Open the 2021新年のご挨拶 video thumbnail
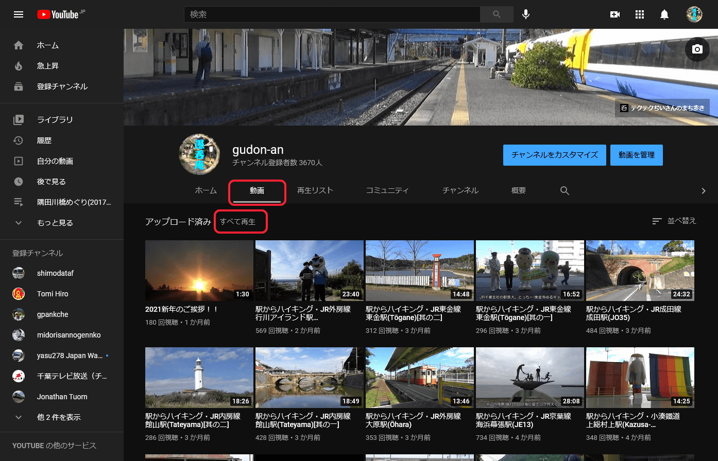The width and height of the screenshot is (718, 461). click(x=199, y=270)
